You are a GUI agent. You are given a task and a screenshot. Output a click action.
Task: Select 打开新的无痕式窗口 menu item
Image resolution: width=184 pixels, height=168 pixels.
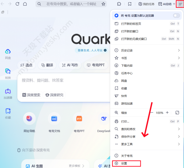[x=147, y=39]
